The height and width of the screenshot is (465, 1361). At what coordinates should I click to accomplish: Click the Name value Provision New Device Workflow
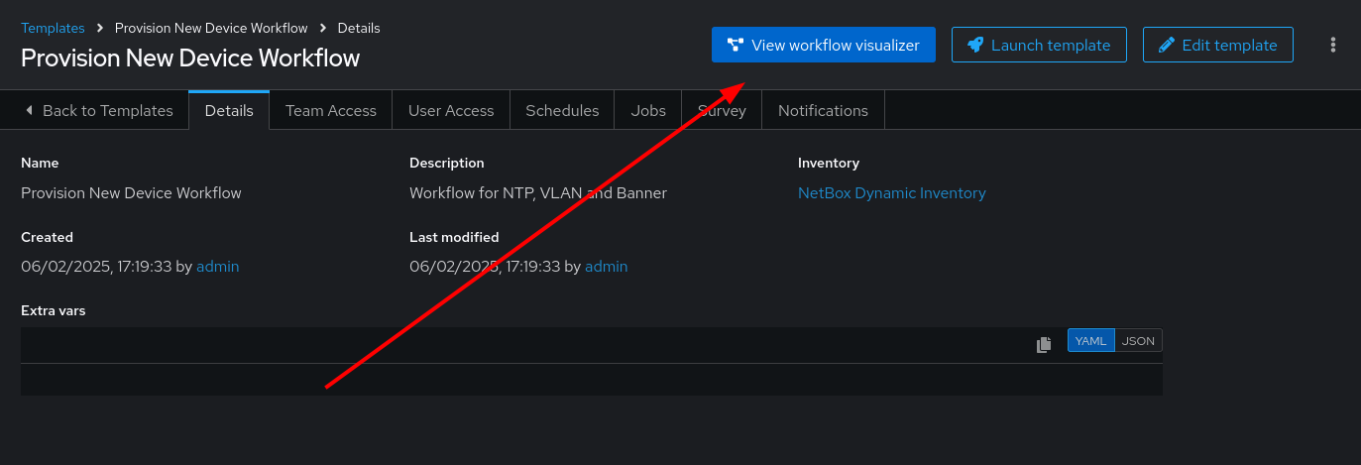[x=131, y=193]
